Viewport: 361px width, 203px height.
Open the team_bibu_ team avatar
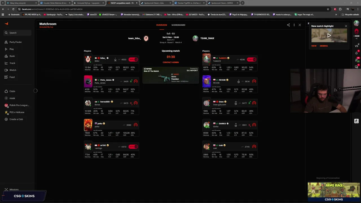146,38
